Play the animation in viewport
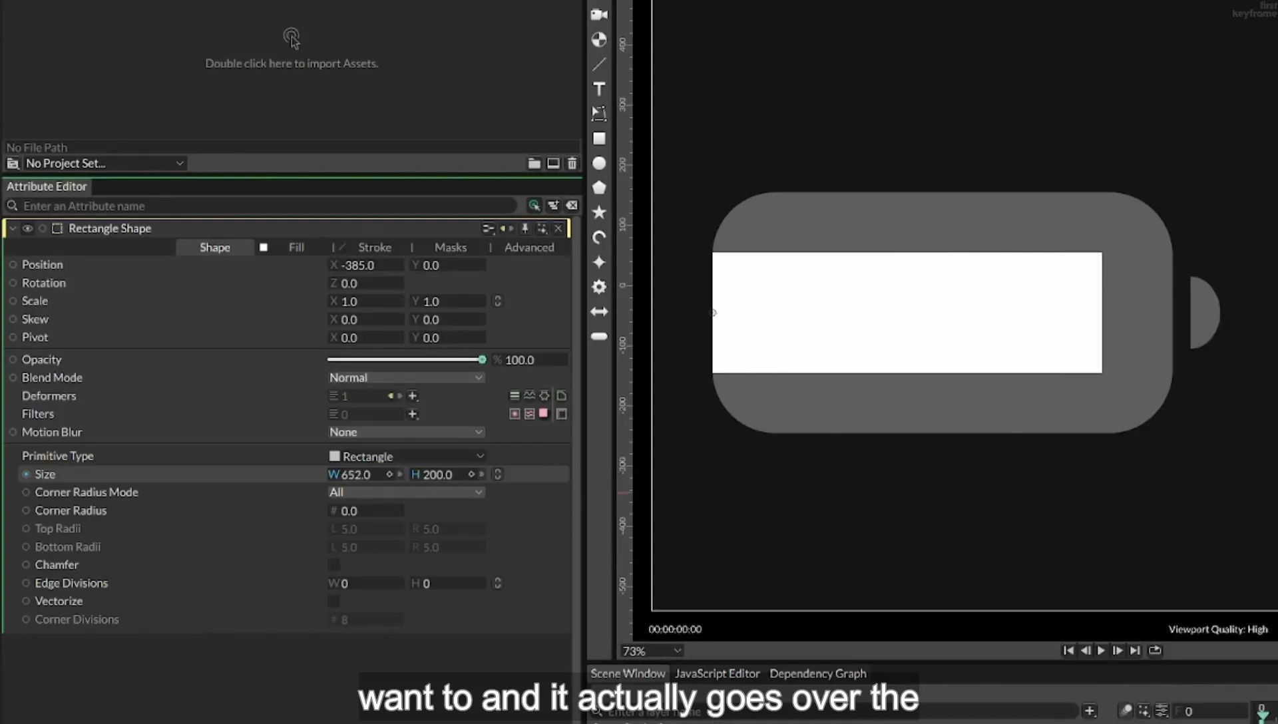 pyautogui.click(x=1101, y=650)
